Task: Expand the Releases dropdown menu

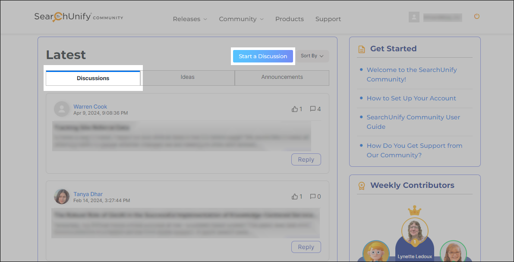Action: (190, 19)
